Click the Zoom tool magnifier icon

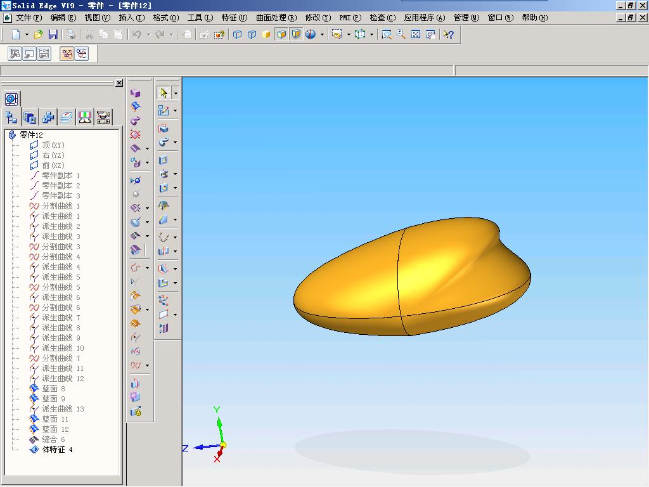pyautogui.click(x=401, y=34)
